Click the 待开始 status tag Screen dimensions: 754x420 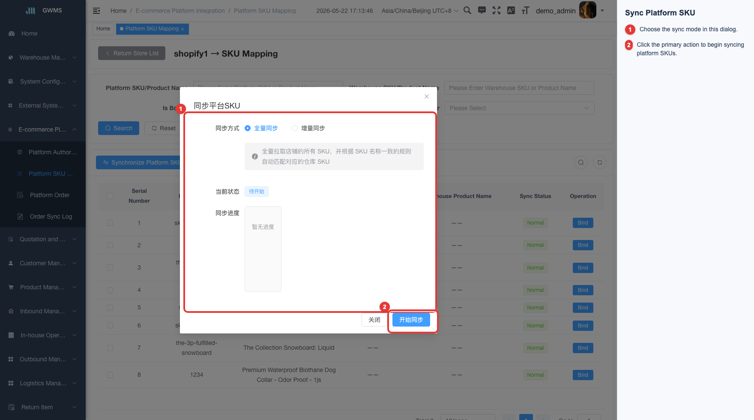point(257,192)
